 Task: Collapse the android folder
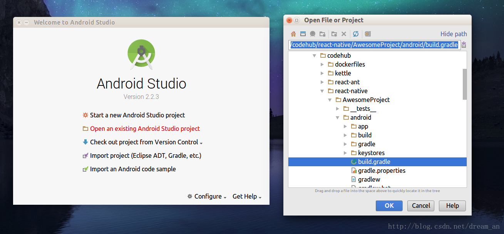[338, 118]
